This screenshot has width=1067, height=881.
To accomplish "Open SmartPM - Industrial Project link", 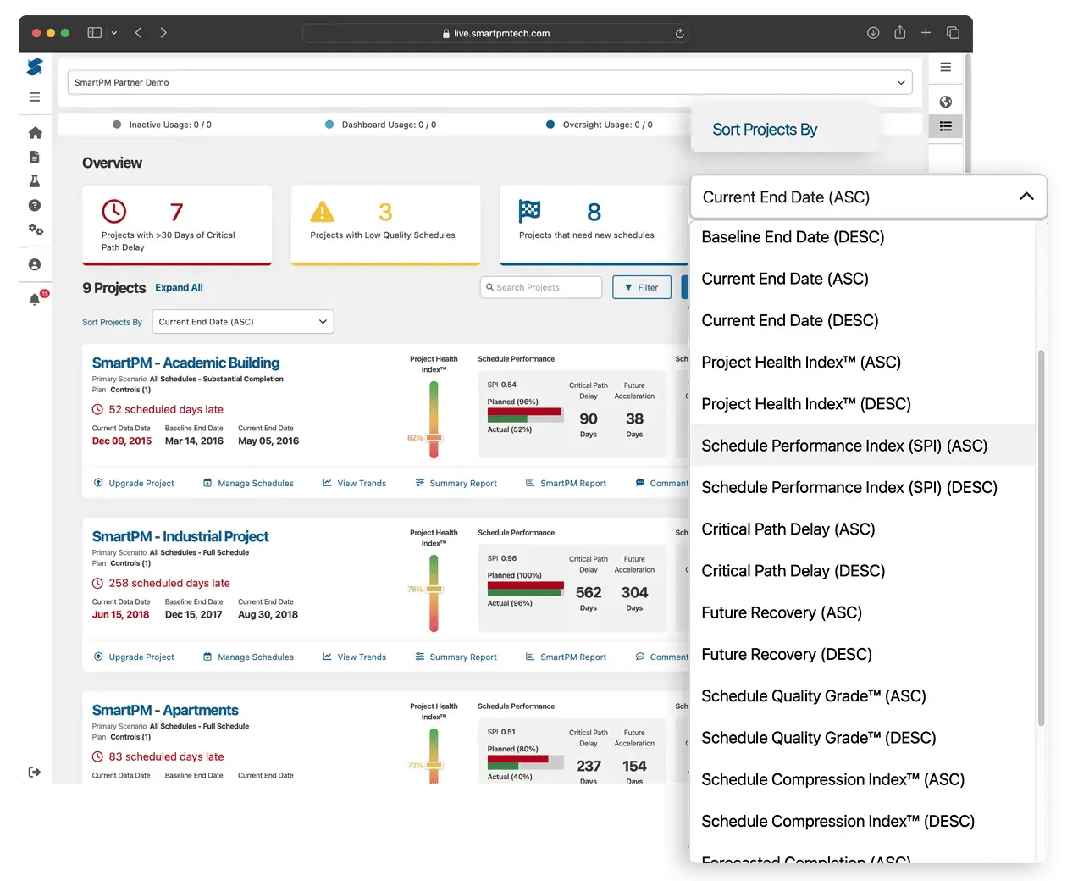I will click(180, 536).
